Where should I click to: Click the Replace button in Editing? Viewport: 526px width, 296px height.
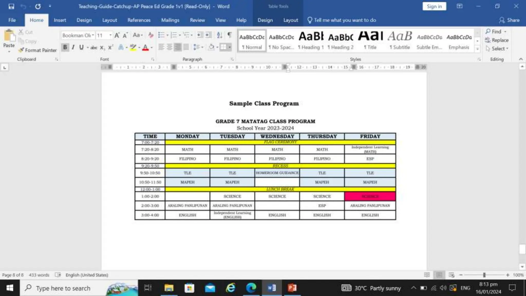[497, 40]
